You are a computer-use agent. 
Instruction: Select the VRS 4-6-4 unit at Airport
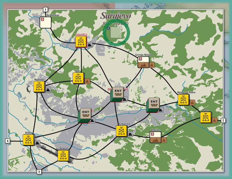pyautogui.click(x=63, y=156)
